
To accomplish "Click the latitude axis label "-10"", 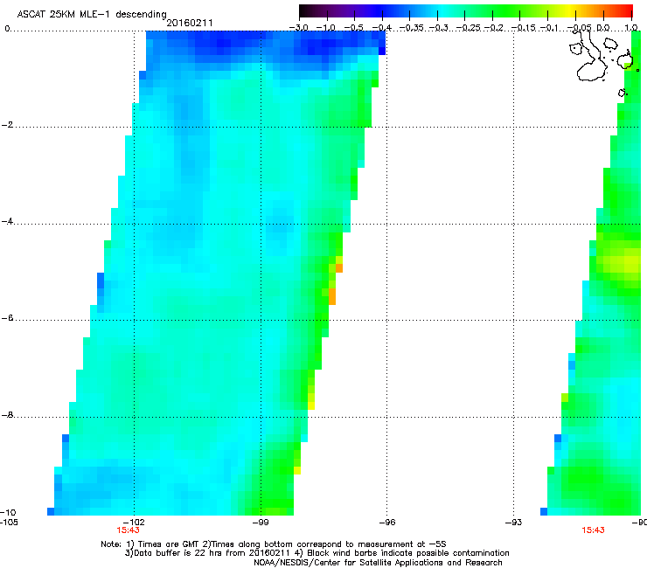I will point(8,512).
